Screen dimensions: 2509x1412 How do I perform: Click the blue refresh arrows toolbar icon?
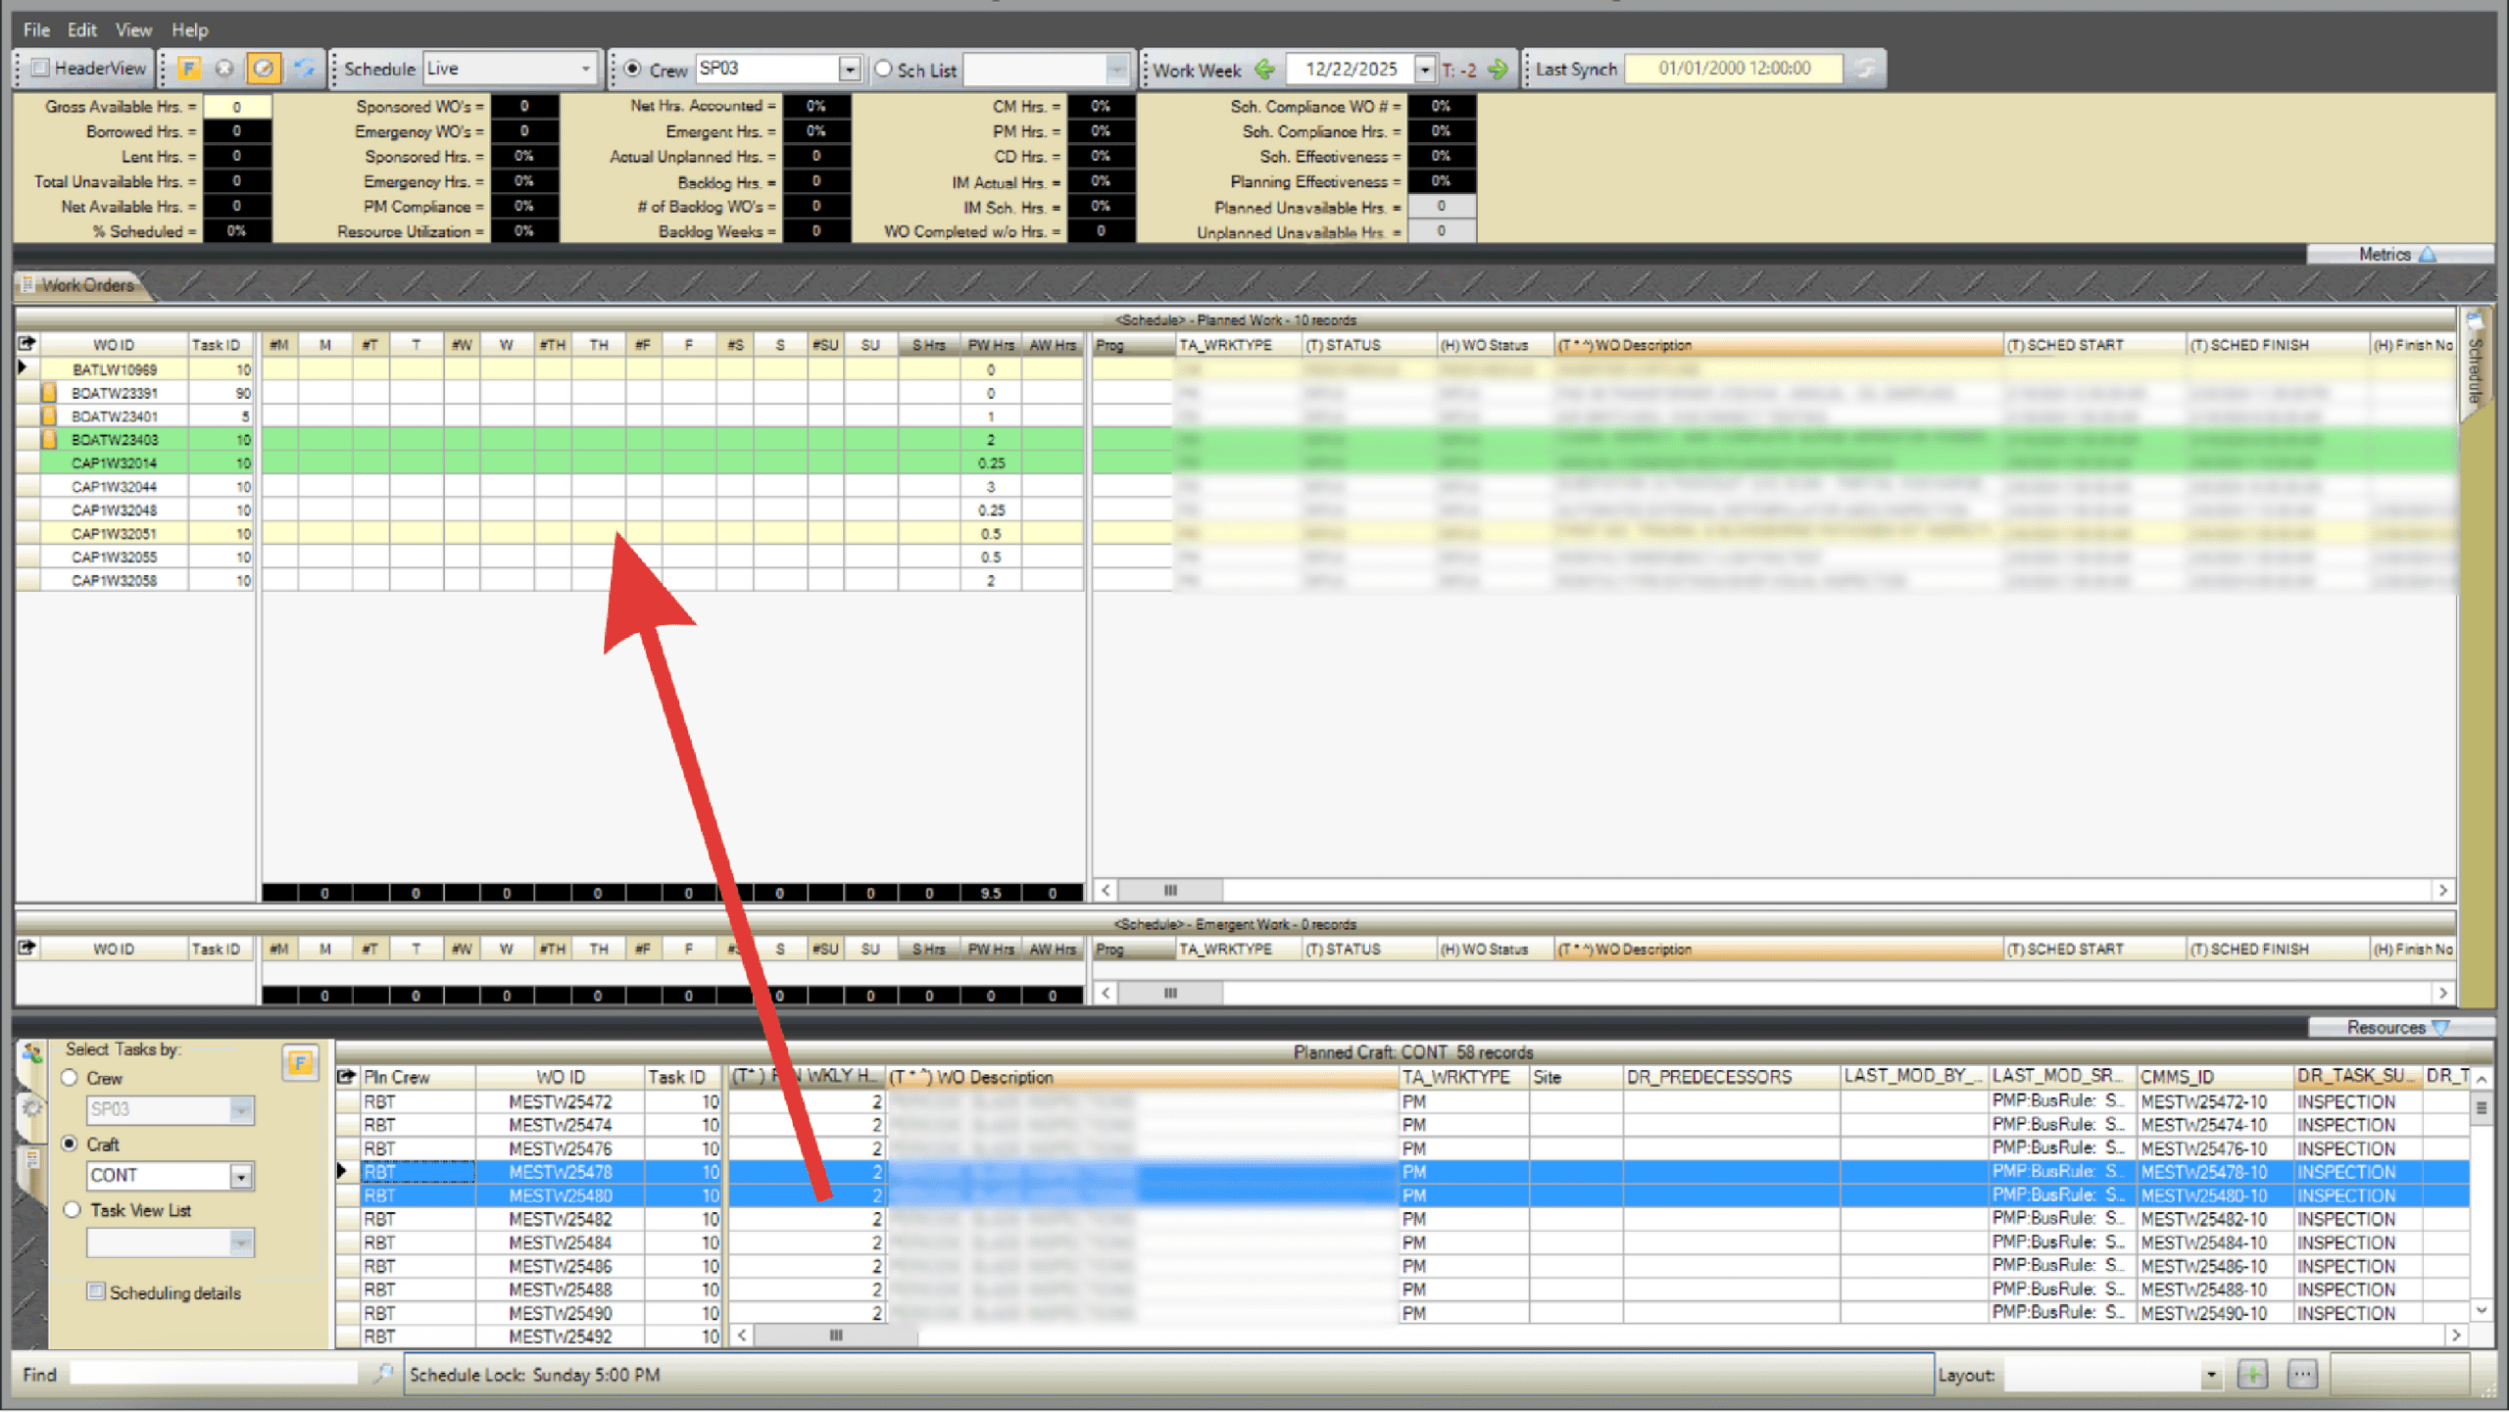(305, 69)
